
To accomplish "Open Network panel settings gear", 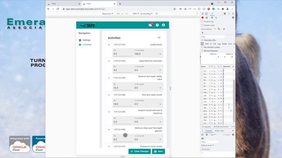I will pos(233,18).
